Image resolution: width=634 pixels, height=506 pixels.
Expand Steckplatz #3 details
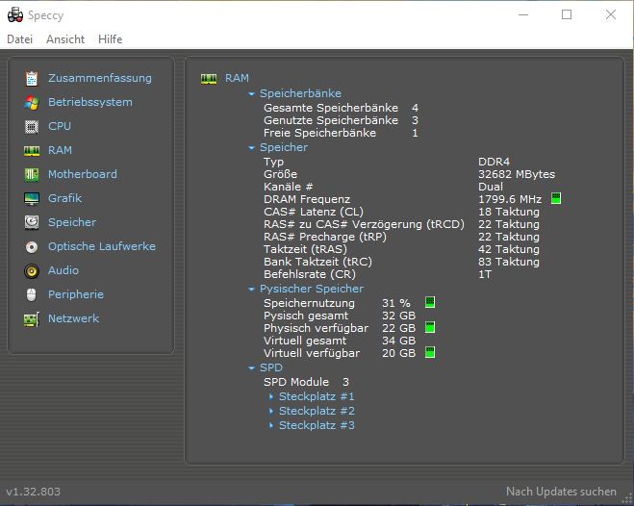click(271, 425)
